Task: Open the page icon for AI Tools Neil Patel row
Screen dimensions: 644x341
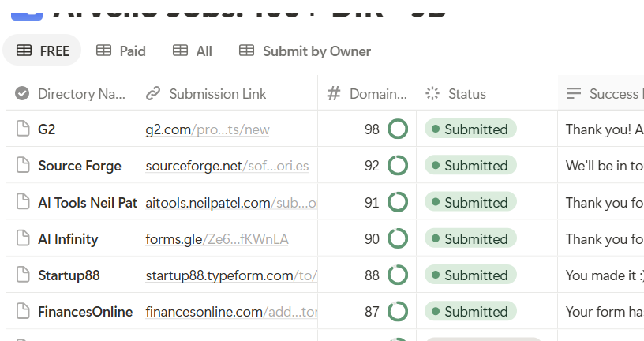Action: 23,202
